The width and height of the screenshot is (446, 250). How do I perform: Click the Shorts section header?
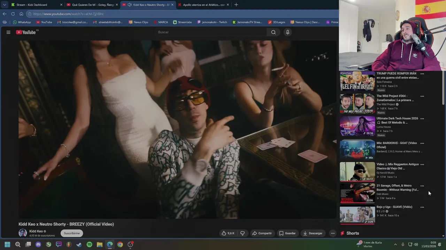[x=349, y=233]
